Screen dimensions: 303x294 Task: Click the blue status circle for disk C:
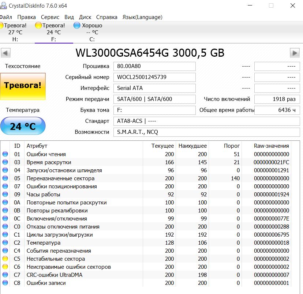tap(76, 26)
